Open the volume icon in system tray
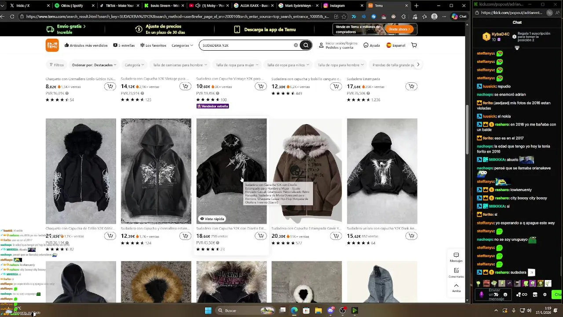563x317 pixels. (x=530, y=310)
